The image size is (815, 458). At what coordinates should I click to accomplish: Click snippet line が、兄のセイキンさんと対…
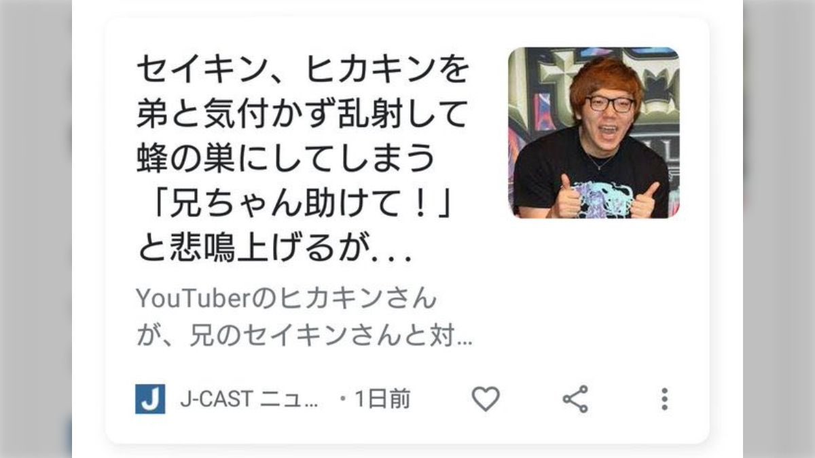pyautogui.click(x=304, y=337)
